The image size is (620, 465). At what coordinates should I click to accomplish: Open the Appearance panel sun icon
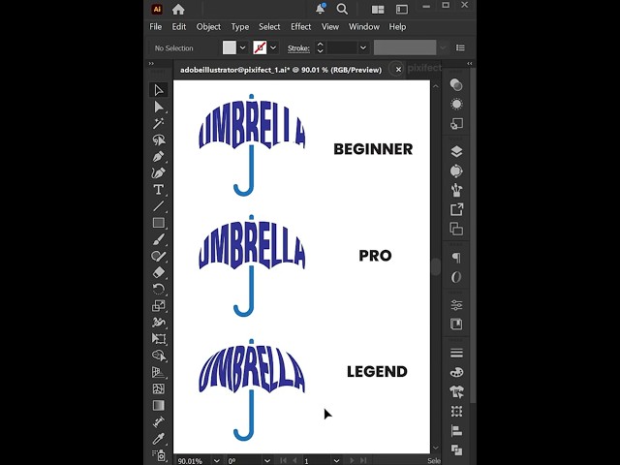pos(456,104)
